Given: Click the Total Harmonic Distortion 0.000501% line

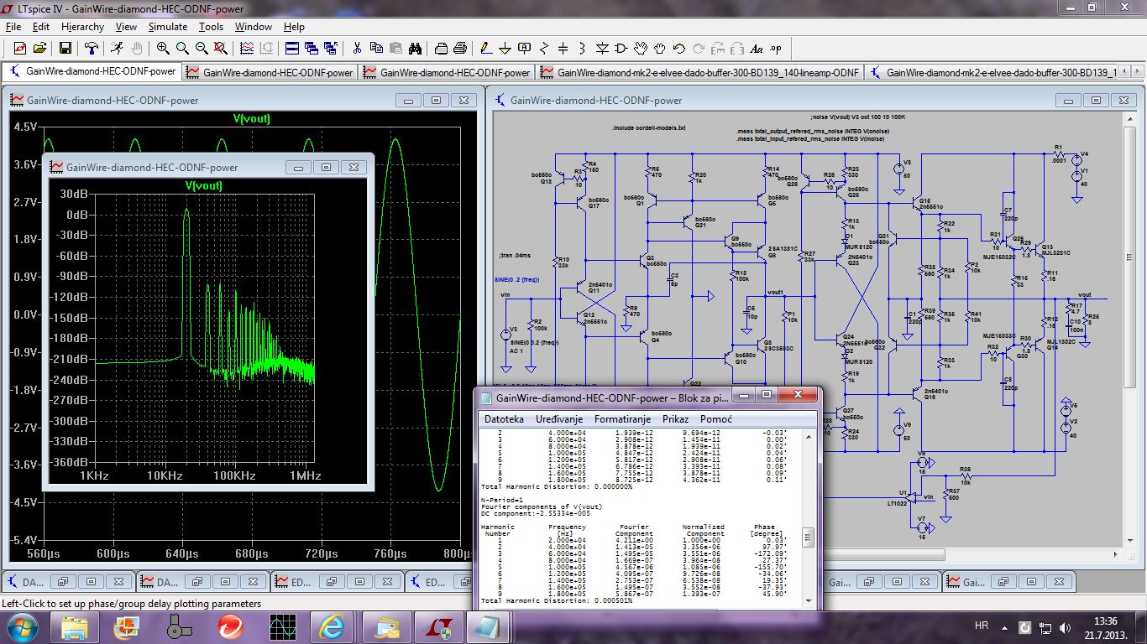Looking at the screenshot, I should pyautogui.click(x=556, y=600).
